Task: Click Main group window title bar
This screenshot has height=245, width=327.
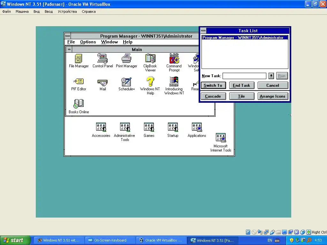Action: (137, 49)
